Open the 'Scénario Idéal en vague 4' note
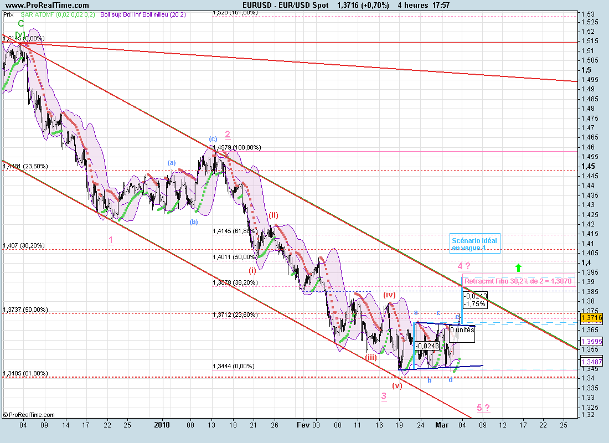This screenshot has height=443, width=609. [x=474, y=244]
